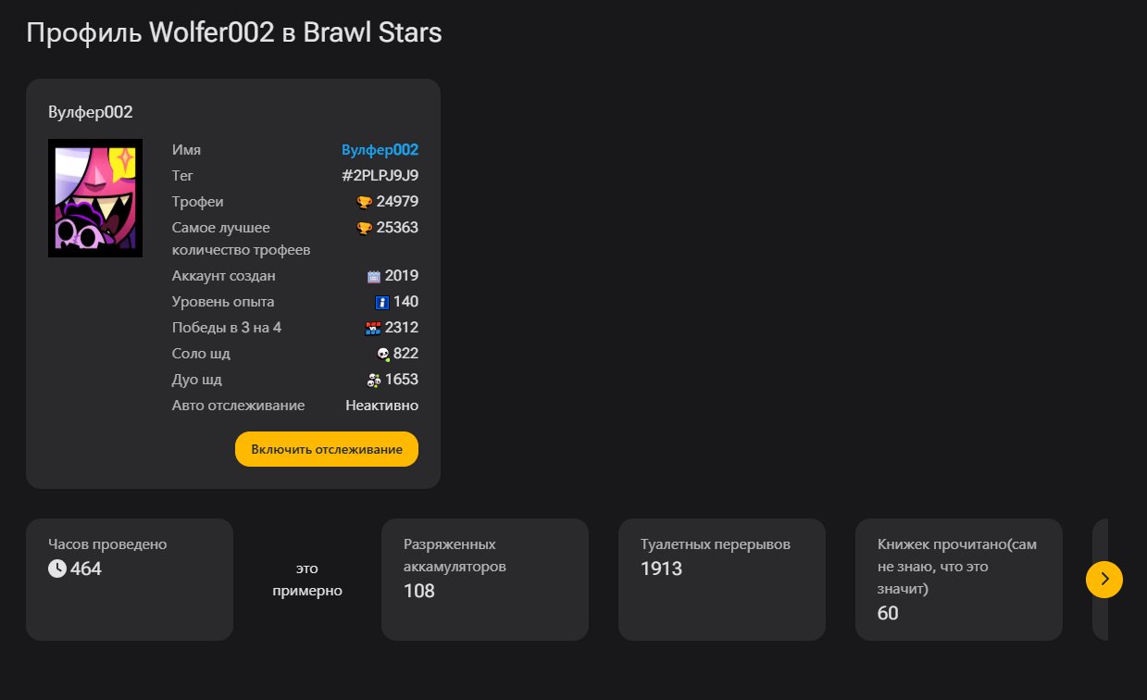Select the Часов проведено stat card
Viewport: 1147px width, 700px height.
pos(130,580)
